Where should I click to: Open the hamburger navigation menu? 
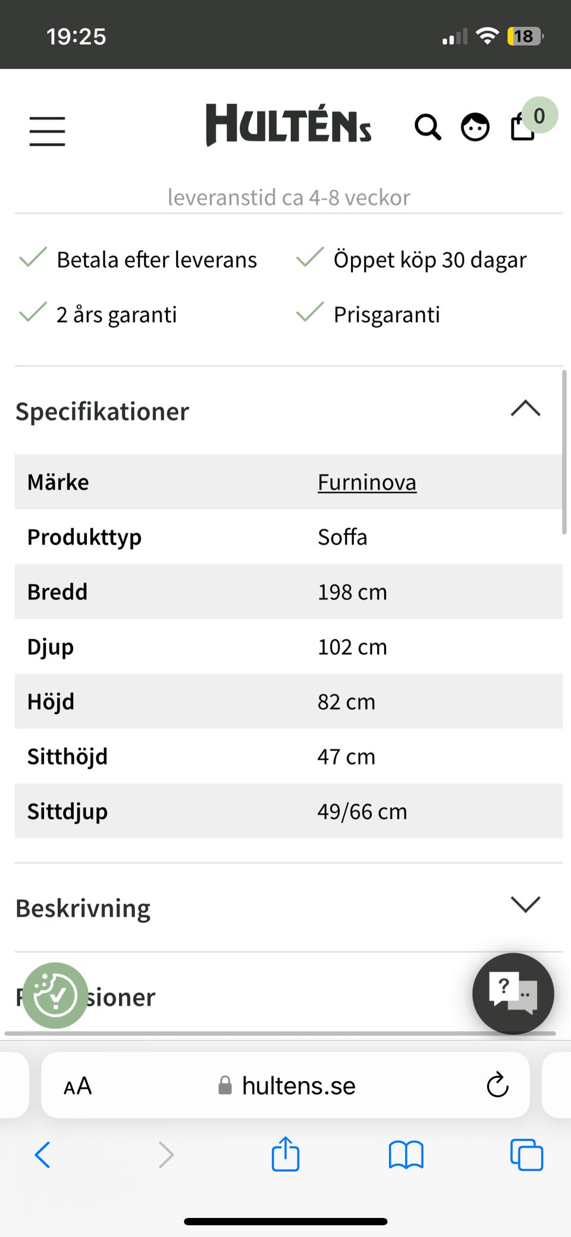(47, 130)
